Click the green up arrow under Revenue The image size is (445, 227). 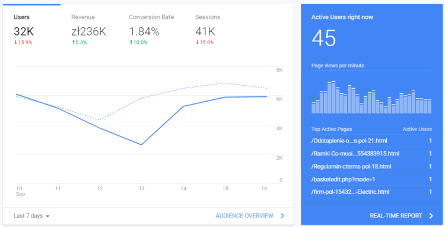pyautogui.click(x=73, y=43)
